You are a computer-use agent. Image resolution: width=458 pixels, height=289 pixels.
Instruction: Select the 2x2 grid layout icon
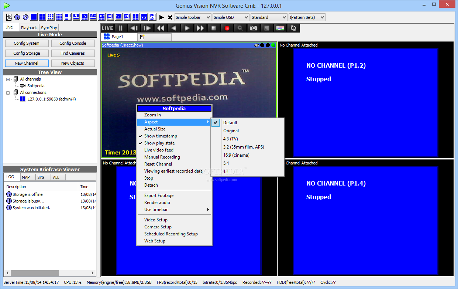tap(42, 17)
